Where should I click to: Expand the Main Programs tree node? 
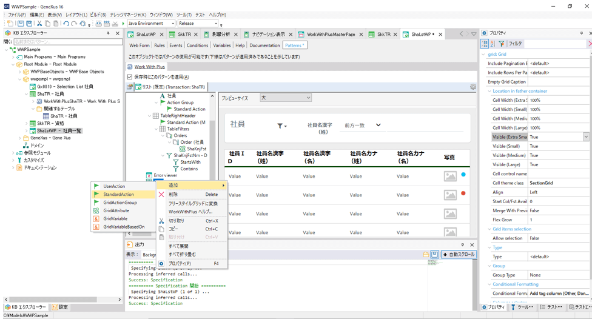click(13, 57)
